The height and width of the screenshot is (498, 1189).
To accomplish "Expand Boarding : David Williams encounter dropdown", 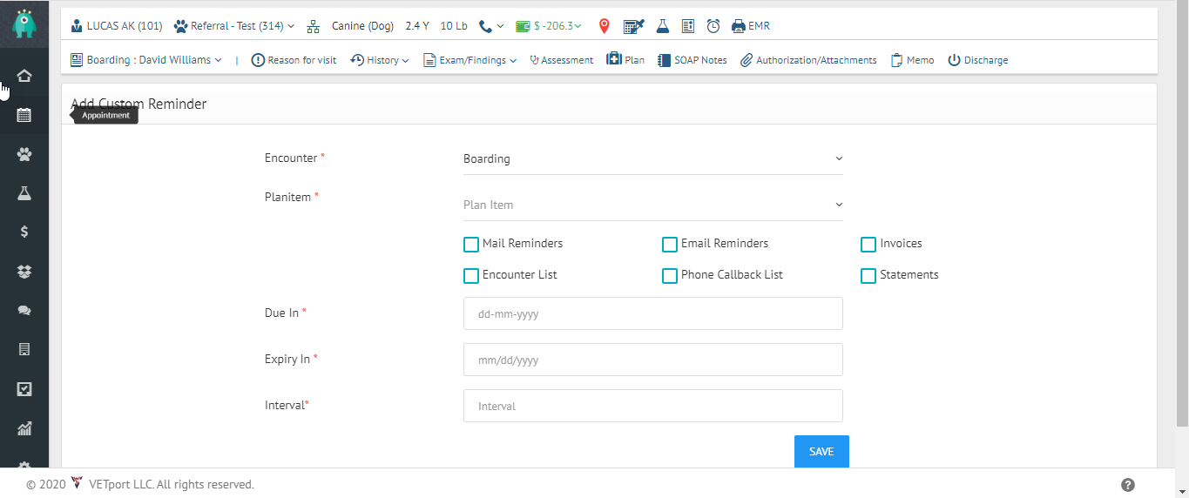I will [x=146, y=60].
